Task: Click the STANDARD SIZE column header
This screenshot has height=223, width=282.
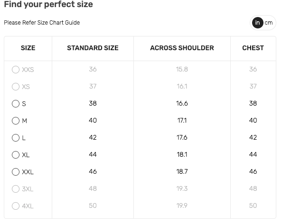Action: point(93,48)
